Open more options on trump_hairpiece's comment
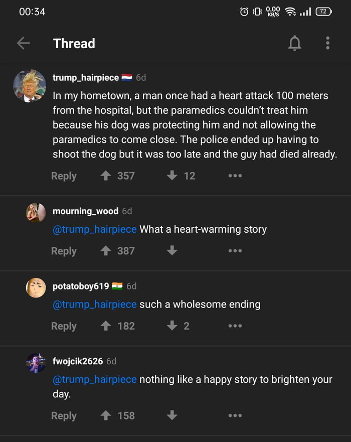The image size is (351, 442). 235,176
